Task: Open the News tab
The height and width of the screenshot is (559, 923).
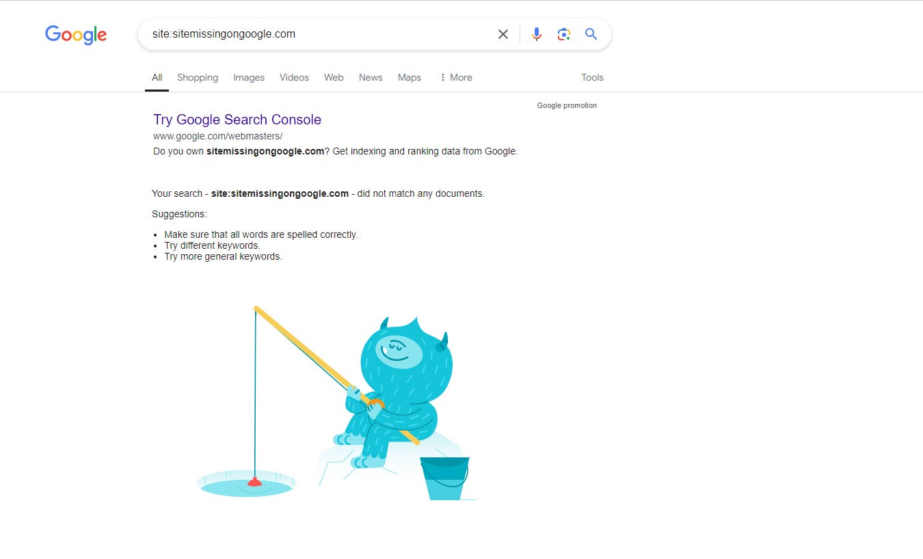Action: tap(371, 77)
